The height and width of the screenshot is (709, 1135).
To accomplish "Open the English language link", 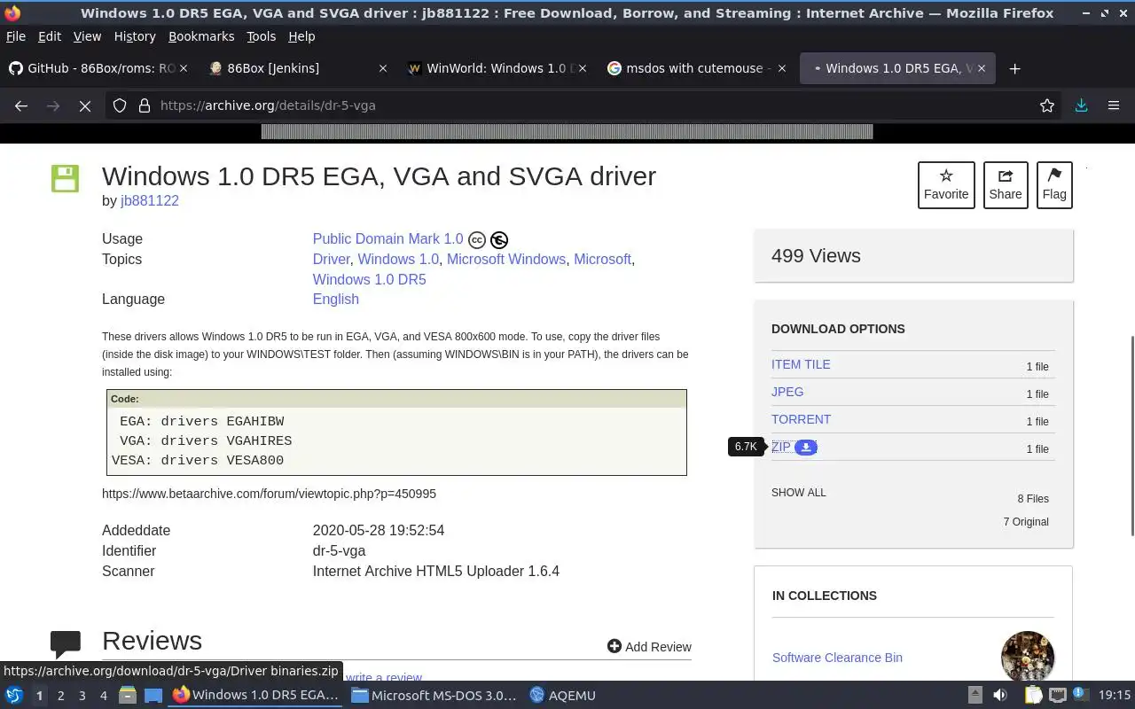I will click(x=335, y=299).
